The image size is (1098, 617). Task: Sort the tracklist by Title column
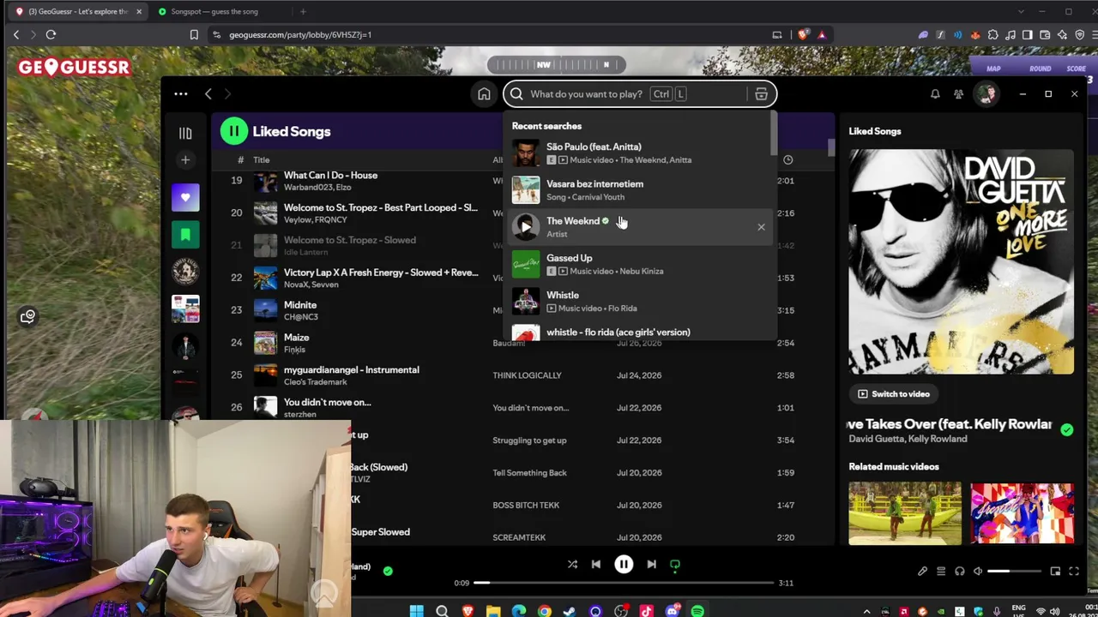tap(261, 160)
